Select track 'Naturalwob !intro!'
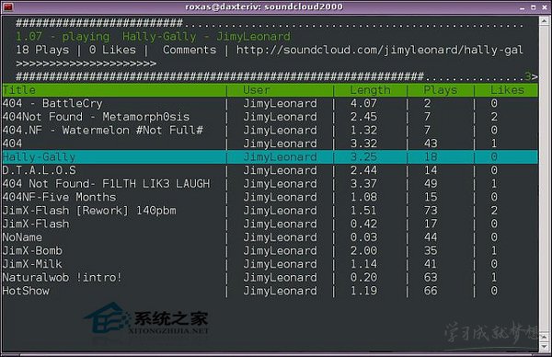Screen dimensions: 552x357 (270, 277)
